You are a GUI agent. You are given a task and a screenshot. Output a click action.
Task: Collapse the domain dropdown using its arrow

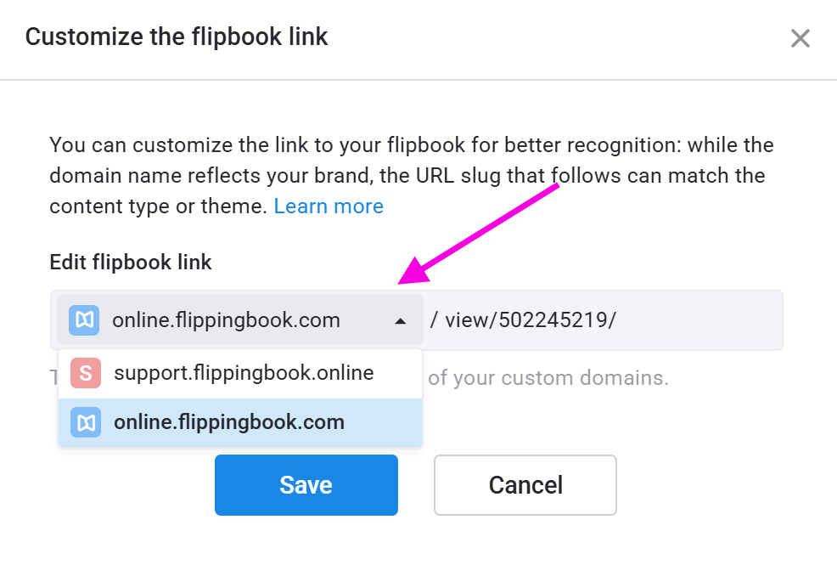click(x=401, y=321)
